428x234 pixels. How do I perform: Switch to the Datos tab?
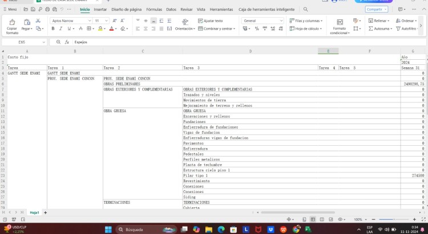point(171,9)
